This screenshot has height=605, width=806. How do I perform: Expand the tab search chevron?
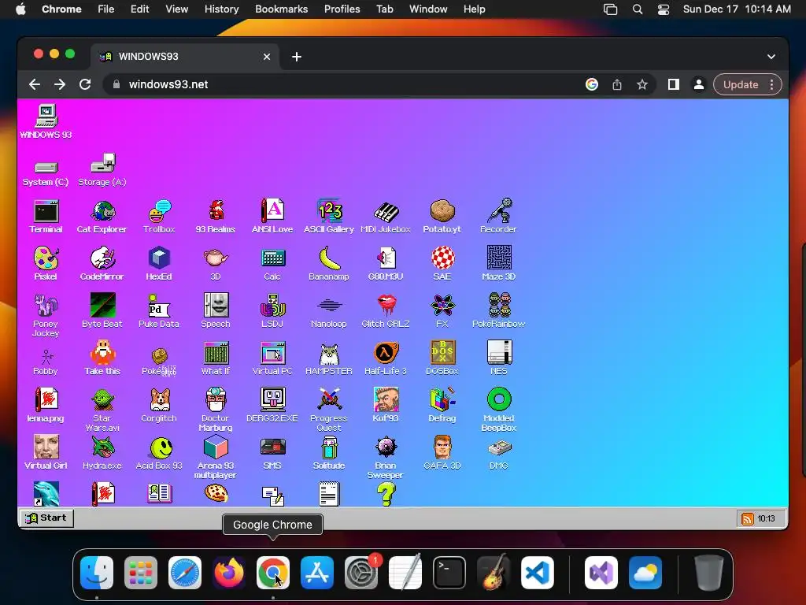pyautogui.click(x=771, y=57)
